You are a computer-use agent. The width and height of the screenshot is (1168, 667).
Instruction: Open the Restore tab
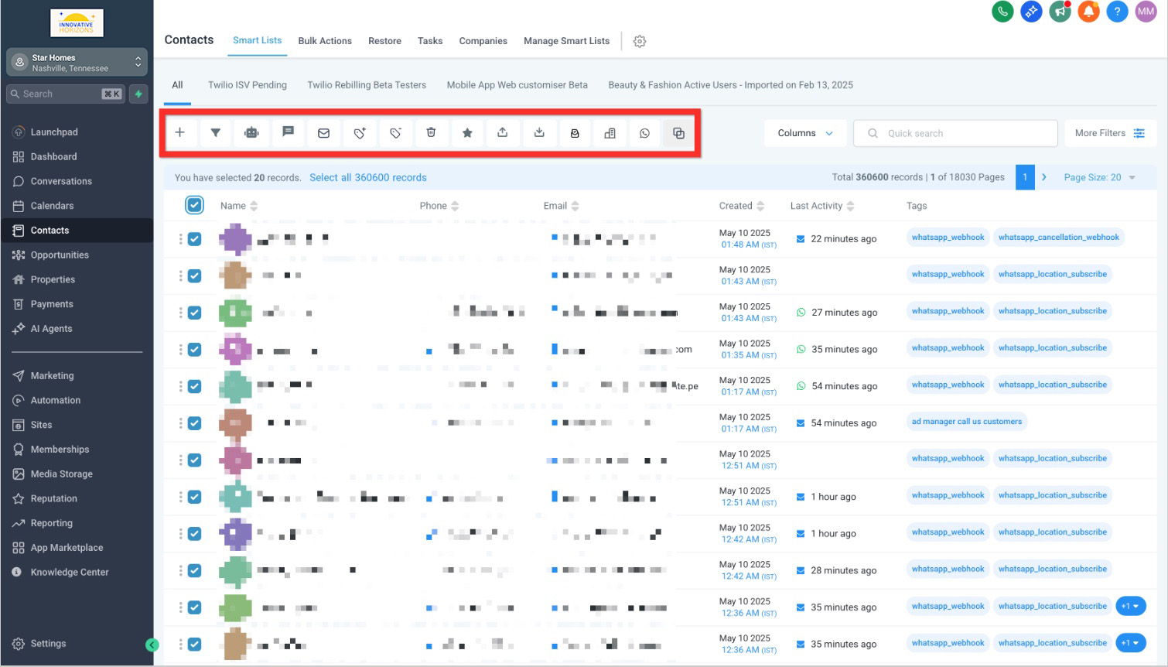(x=384, y=41)
